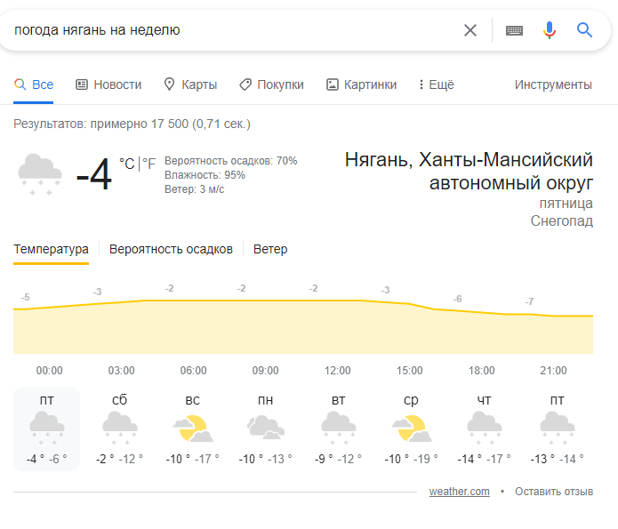The image size is (618, 529).
Task: Open weather.com source link
Action: point(459,492)
